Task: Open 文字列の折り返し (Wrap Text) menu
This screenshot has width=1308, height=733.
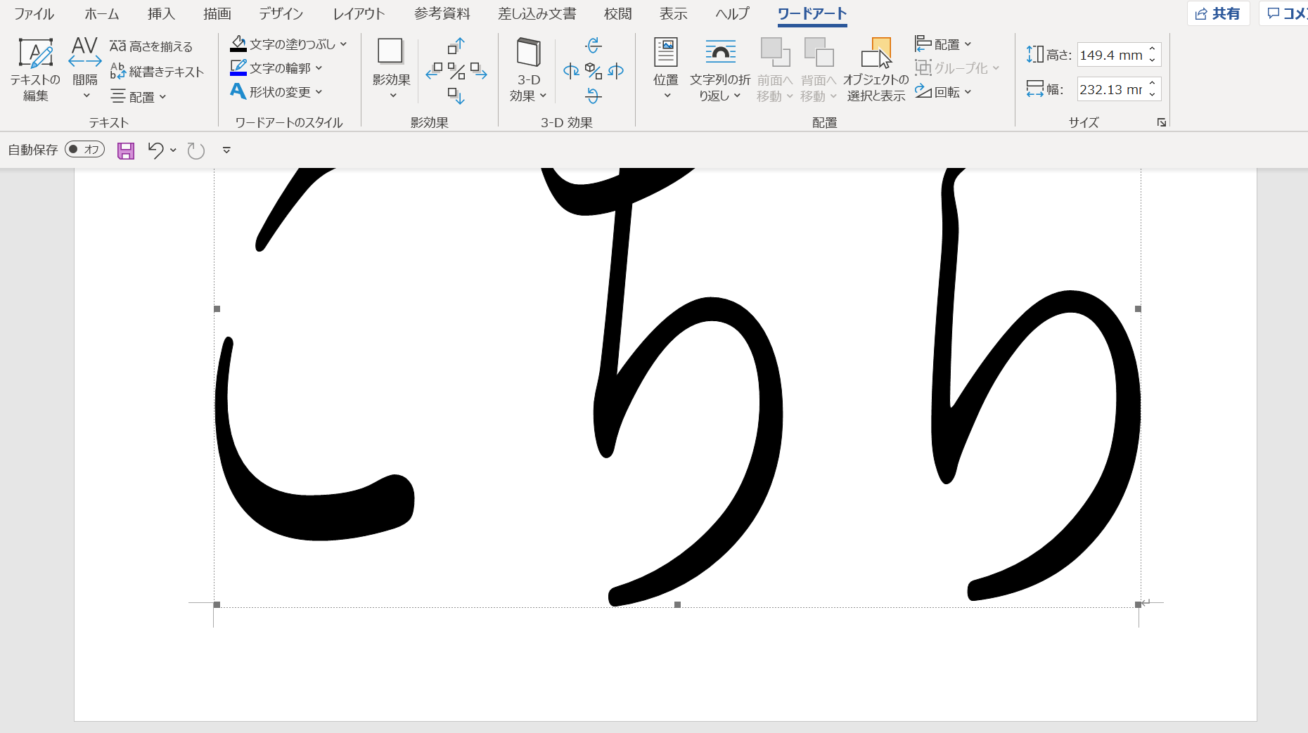Action: click(720, 69)
